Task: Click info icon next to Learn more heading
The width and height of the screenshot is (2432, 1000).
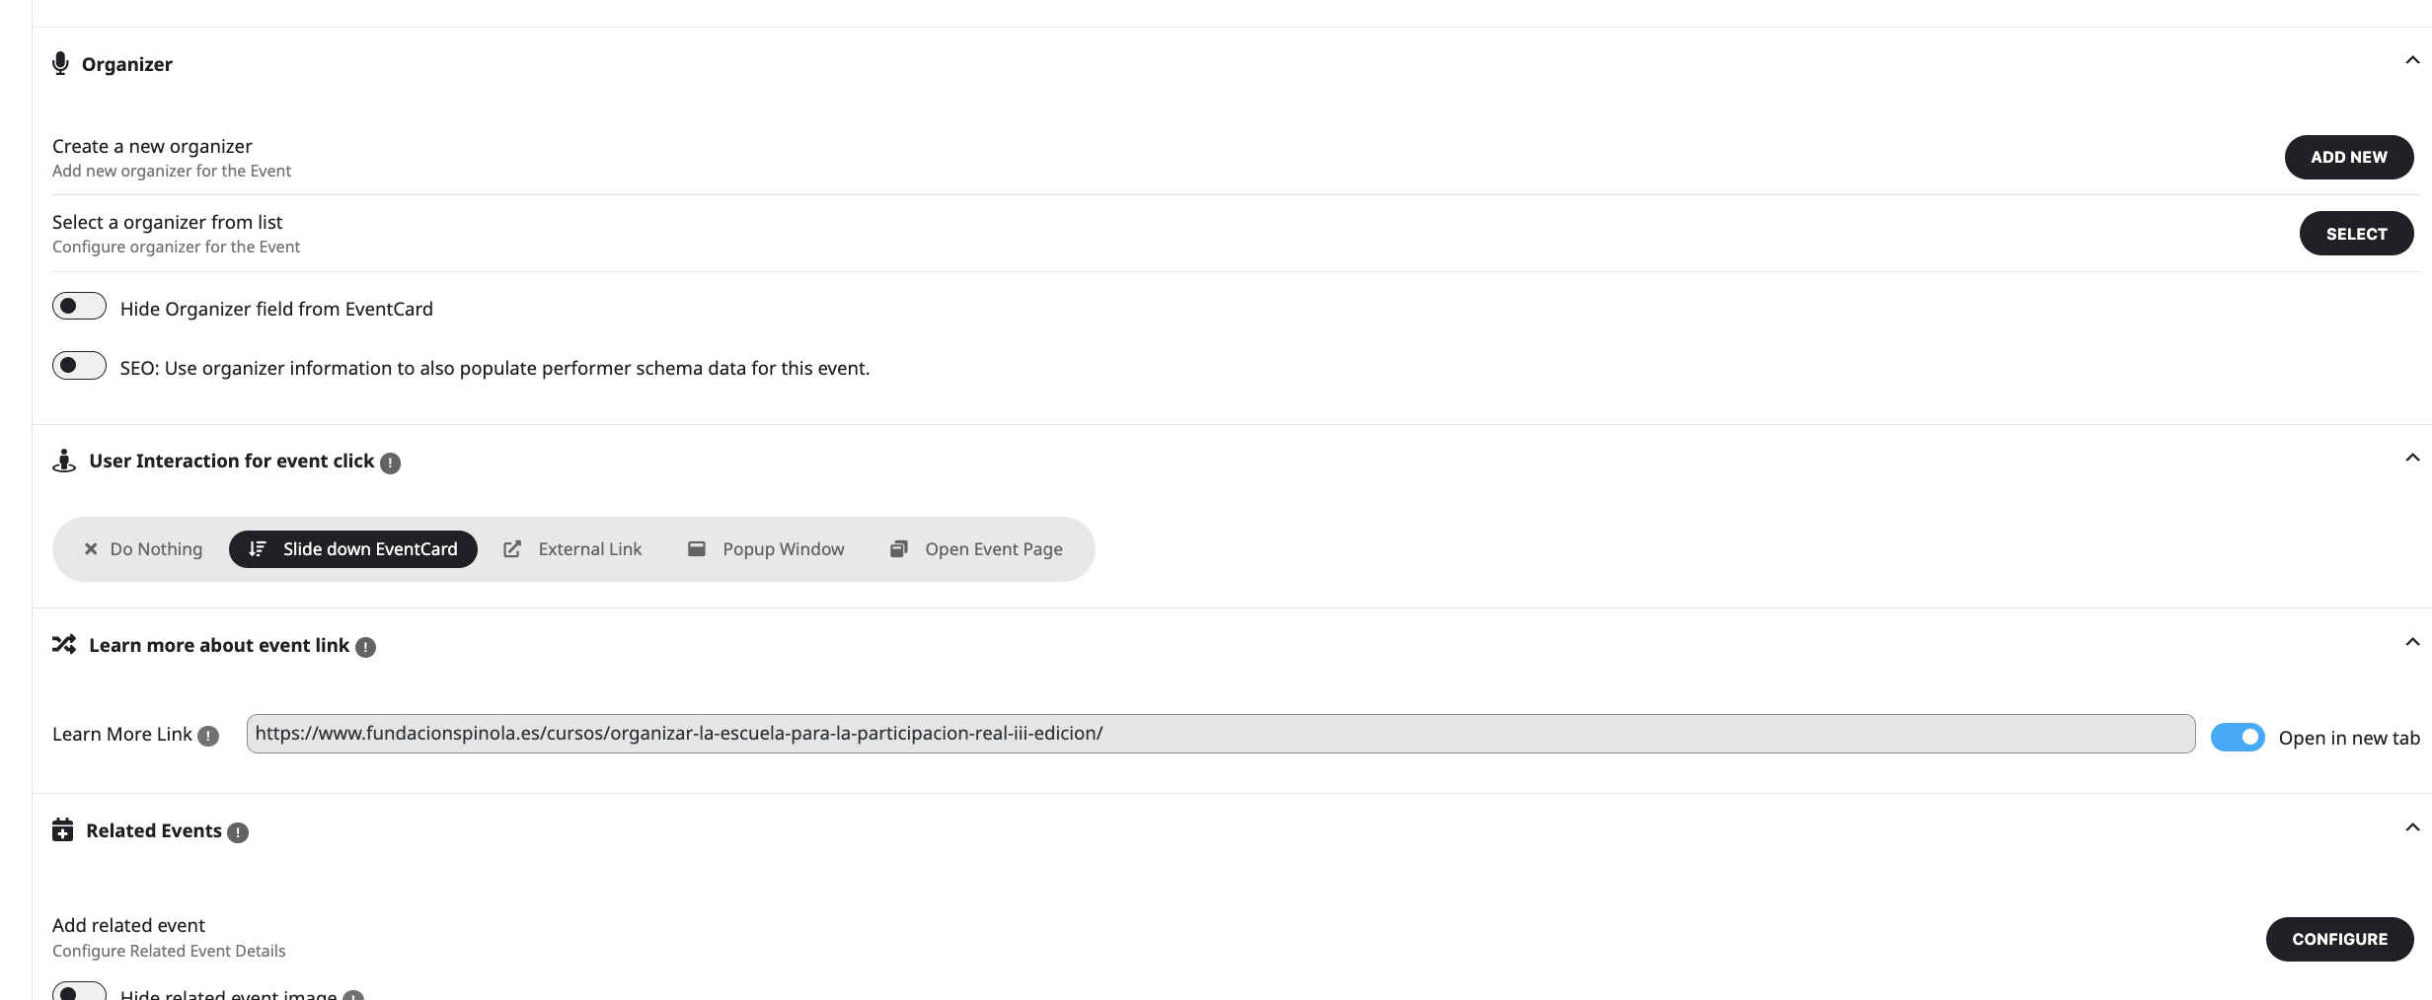Action: [366, 647]
